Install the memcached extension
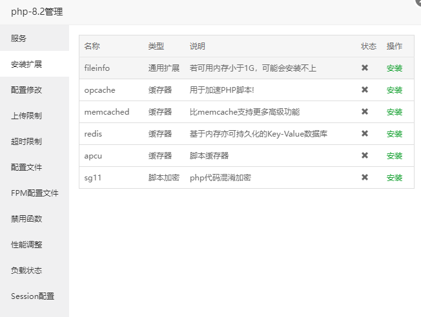This screenshot has width=421, height=317. 395,112
